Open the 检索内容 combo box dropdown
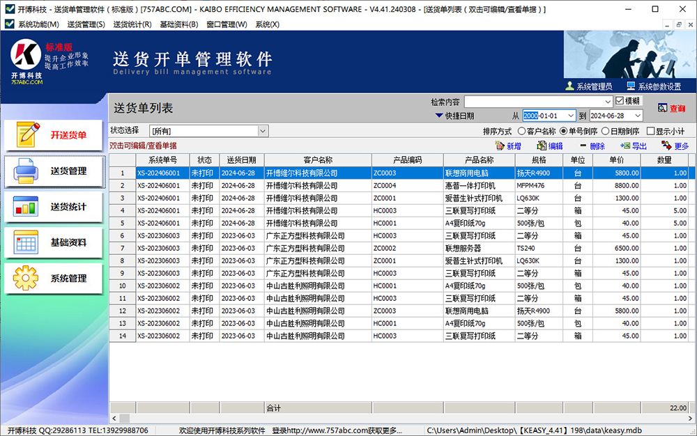 (608, 102)
